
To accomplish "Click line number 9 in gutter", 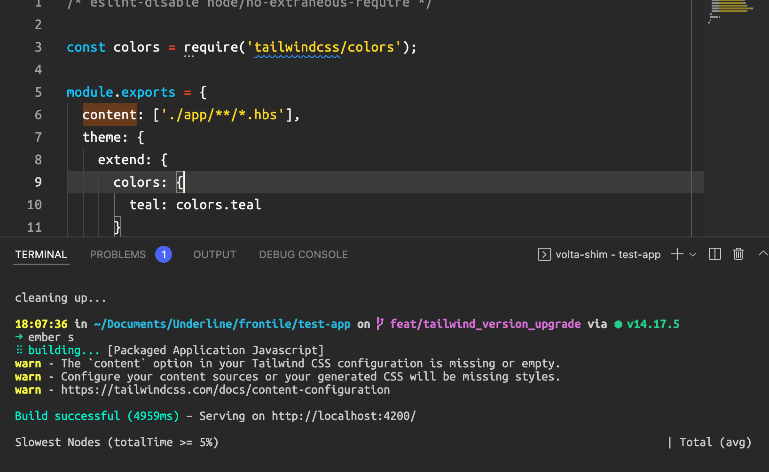I will click(x=38, y=182).
